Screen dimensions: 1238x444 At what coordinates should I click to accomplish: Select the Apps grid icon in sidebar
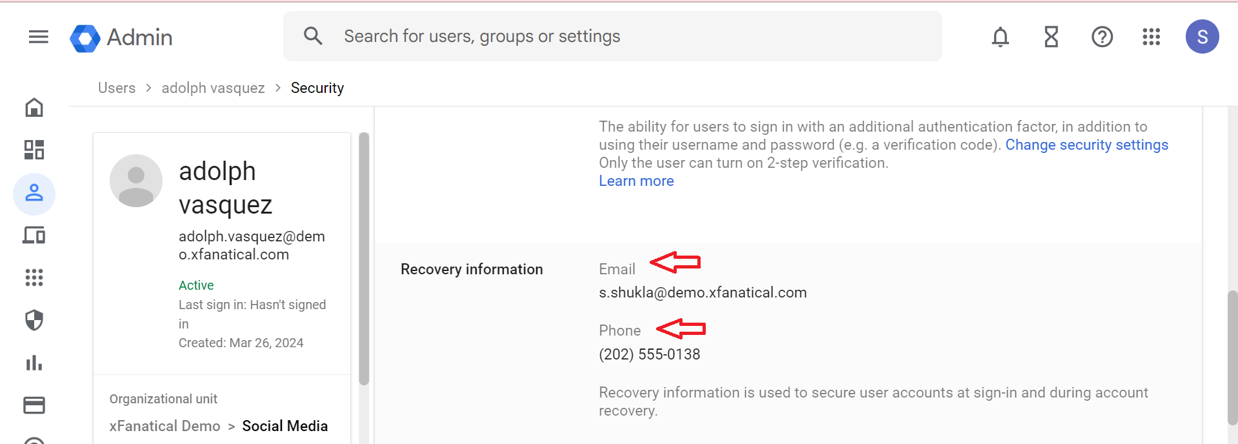click(x=34, y=277)
